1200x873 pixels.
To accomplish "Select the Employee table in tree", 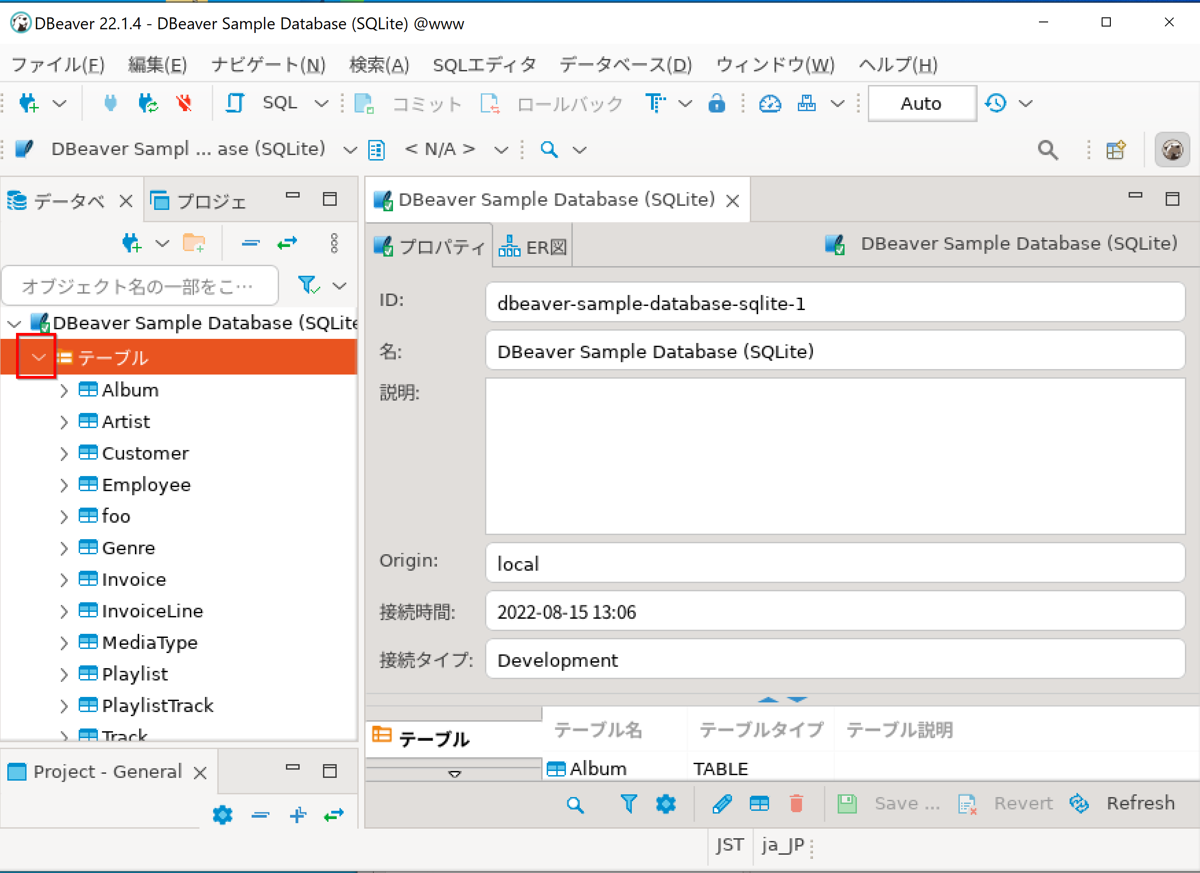I will tap(146, 485).
